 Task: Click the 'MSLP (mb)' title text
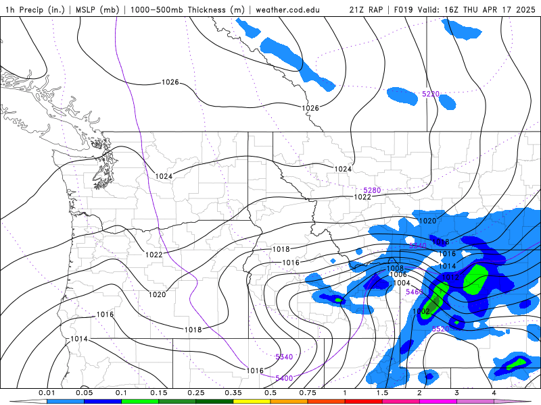97,9
